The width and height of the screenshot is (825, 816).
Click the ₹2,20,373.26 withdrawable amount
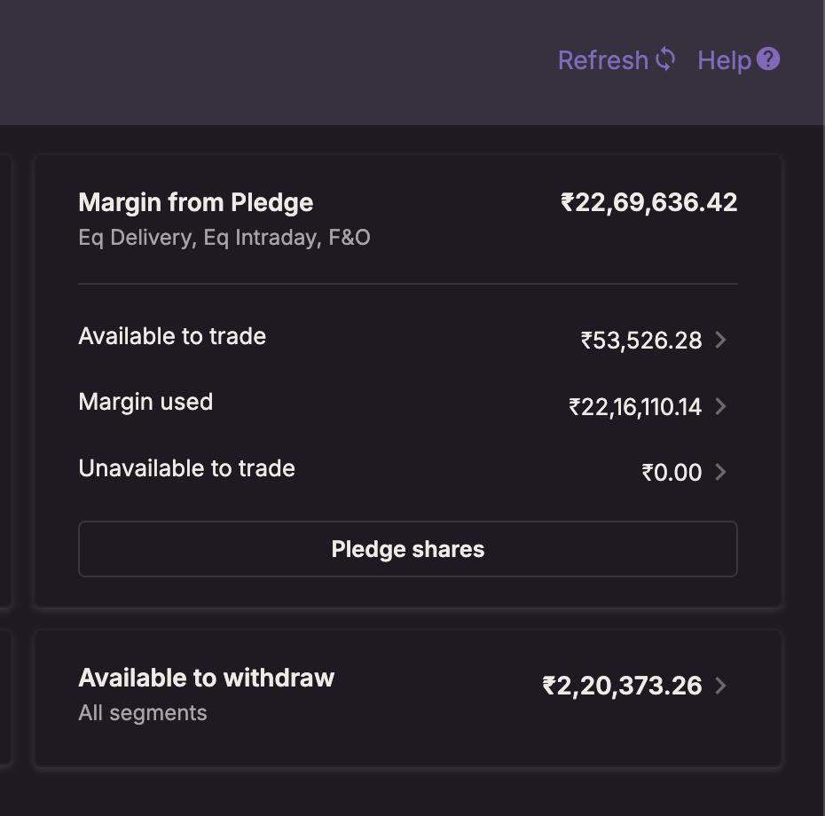pos(622,686)
